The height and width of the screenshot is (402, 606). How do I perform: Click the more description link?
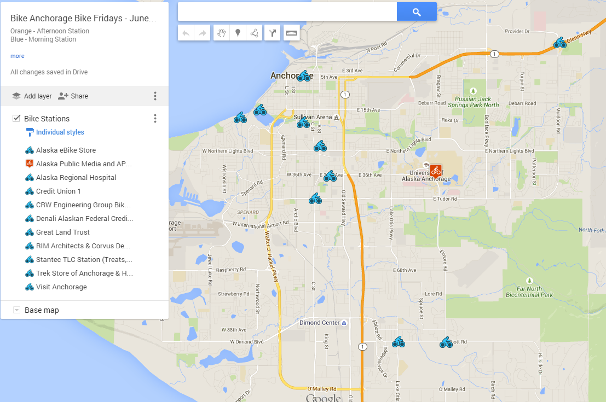(18, 56)
